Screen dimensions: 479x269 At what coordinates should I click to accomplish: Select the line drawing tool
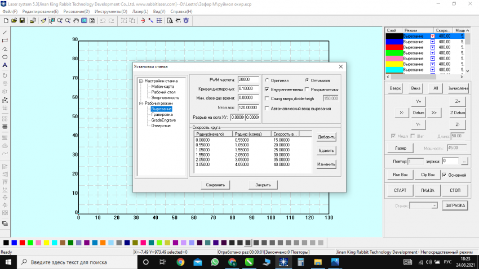point(5,33)
